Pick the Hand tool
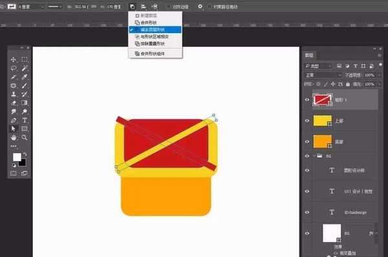388x257 pixels. pyautogui.click(x=14, y=137)
